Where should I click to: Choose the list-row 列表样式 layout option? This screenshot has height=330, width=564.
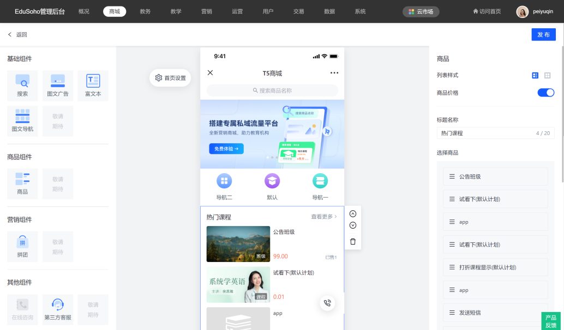tap(535, 75)
